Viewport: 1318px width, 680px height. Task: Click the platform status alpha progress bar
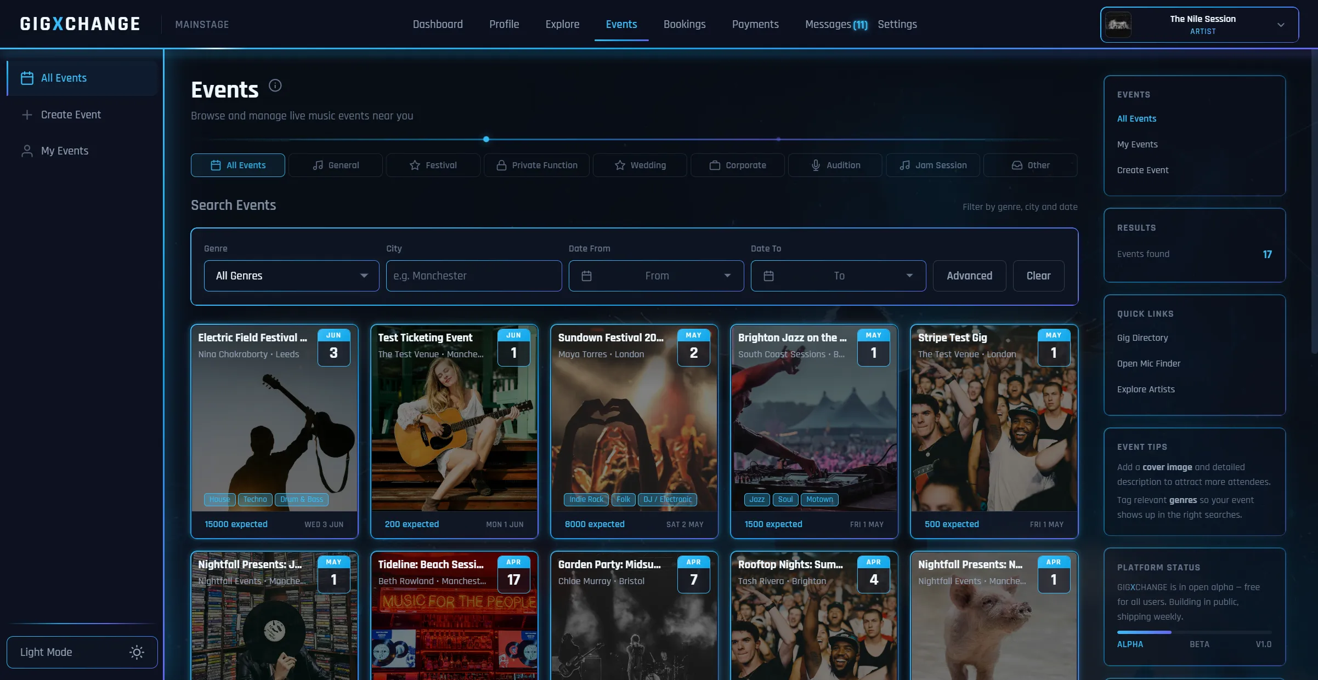1194,632
